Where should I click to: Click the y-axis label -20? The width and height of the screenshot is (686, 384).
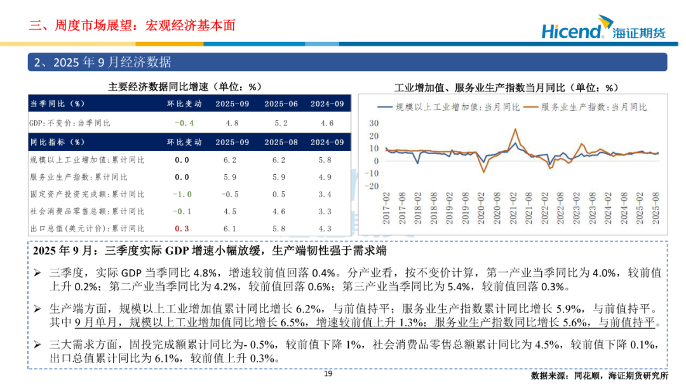[x=372, y=186]
